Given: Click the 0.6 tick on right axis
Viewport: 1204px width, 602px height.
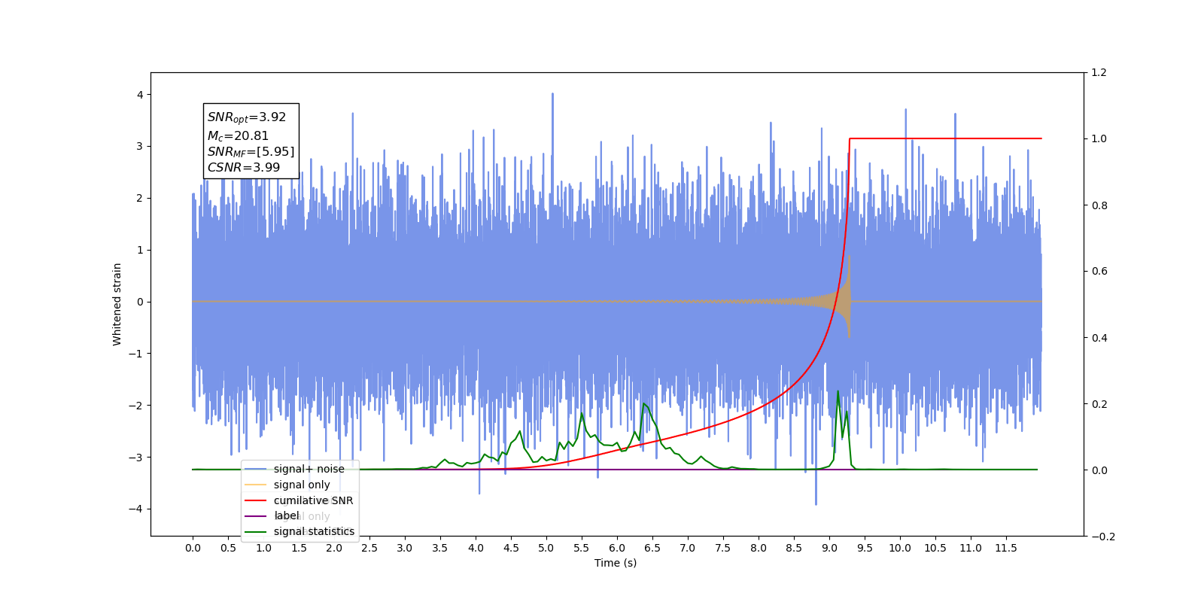Looking at the screenshot, I should tap(1099, 271).
